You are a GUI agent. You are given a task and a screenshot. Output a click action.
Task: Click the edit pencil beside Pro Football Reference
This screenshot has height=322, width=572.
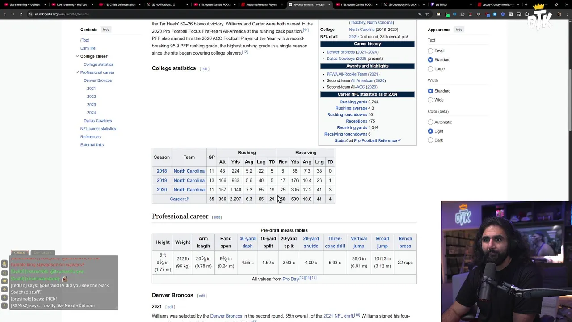coord(400,140)
